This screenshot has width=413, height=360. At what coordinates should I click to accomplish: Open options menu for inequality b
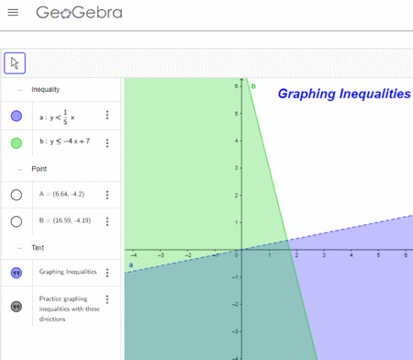[x=107, y=143]
